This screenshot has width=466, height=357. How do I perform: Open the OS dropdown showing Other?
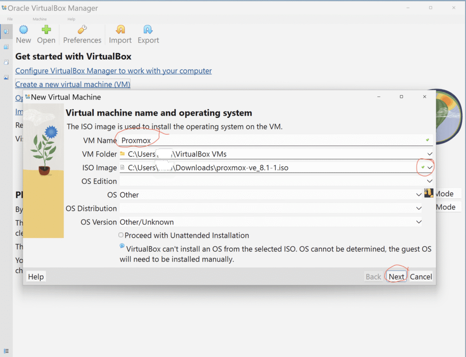419,195
